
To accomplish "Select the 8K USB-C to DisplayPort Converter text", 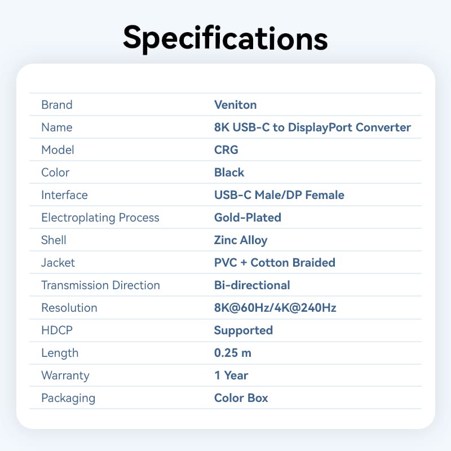I will [312, 127].
